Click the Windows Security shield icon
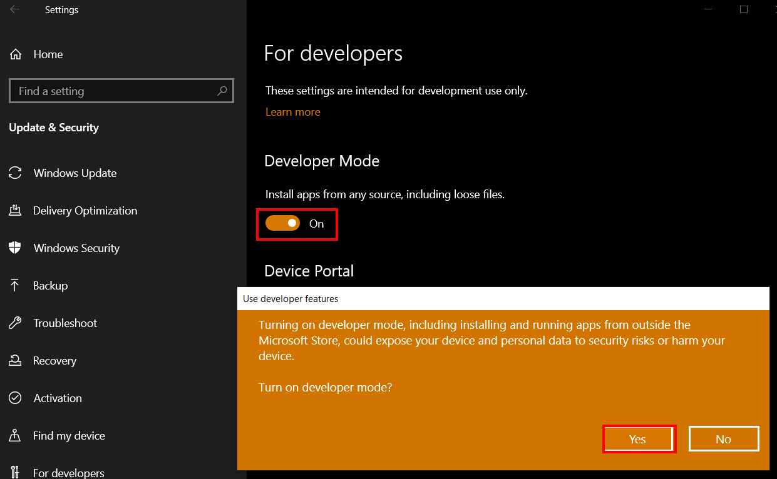Viewport: 777px width, 479px height. pos(16,248)
